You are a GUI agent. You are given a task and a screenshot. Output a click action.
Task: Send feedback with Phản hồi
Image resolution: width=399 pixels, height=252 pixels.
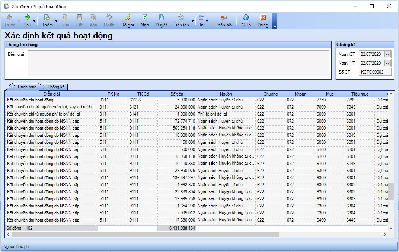pyautogui.click(x=224, y=21)
